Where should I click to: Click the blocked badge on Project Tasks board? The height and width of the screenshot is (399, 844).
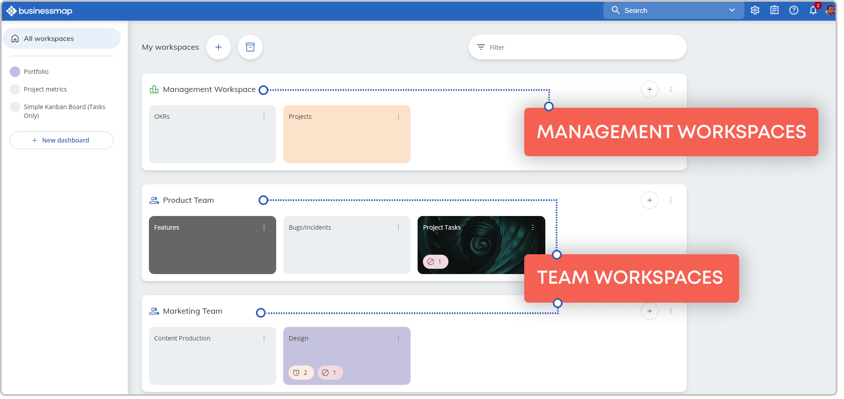(x=435, y=262)
